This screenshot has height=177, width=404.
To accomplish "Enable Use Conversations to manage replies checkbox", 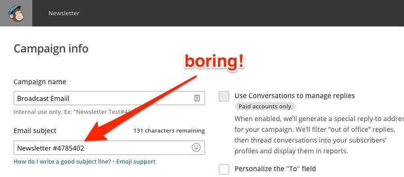I will tap(224, 96).
